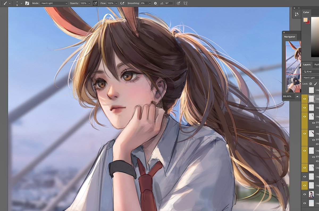Pick the foreground color swatch
The height and width of the screenshot is (211, 319).
point(305,20)
